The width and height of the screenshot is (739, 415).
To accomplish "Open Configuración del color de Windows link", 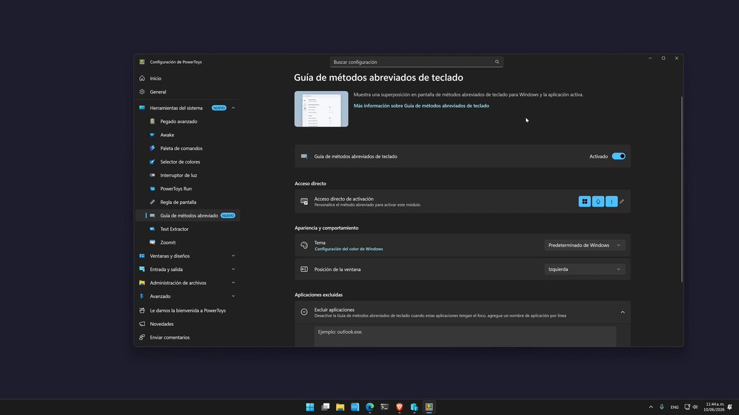I will coord(349,249).
